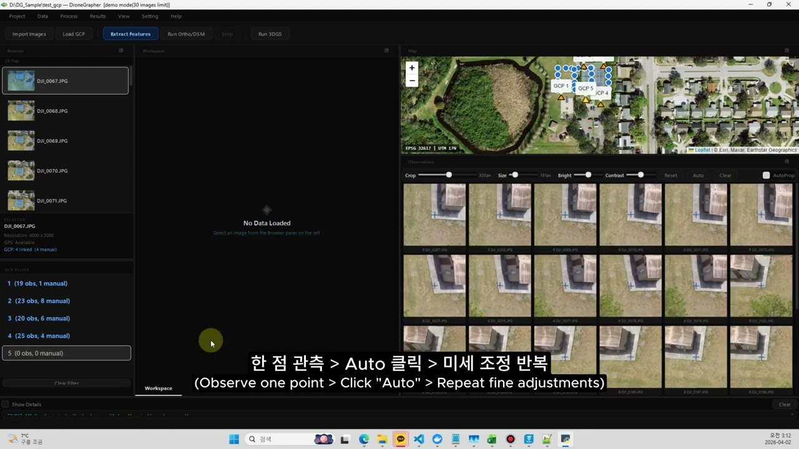799x449 pixels.
Task: Click Reset in the Observations toolbar
Action: tap(670, 175)
